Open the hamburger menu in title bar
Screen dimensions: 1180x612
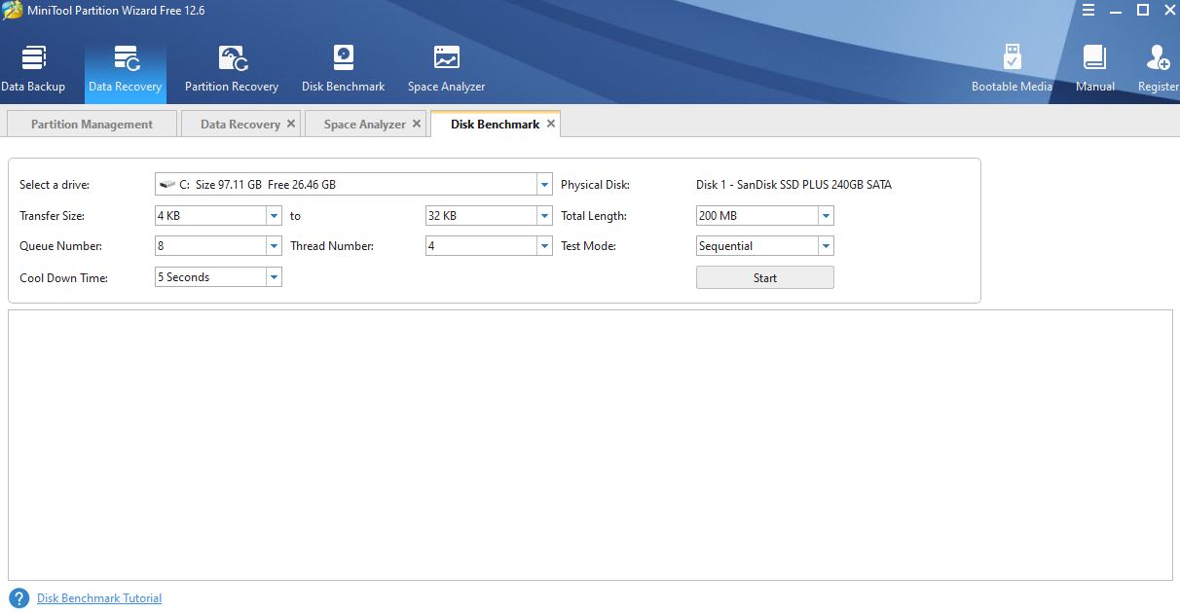(1088, 10)
